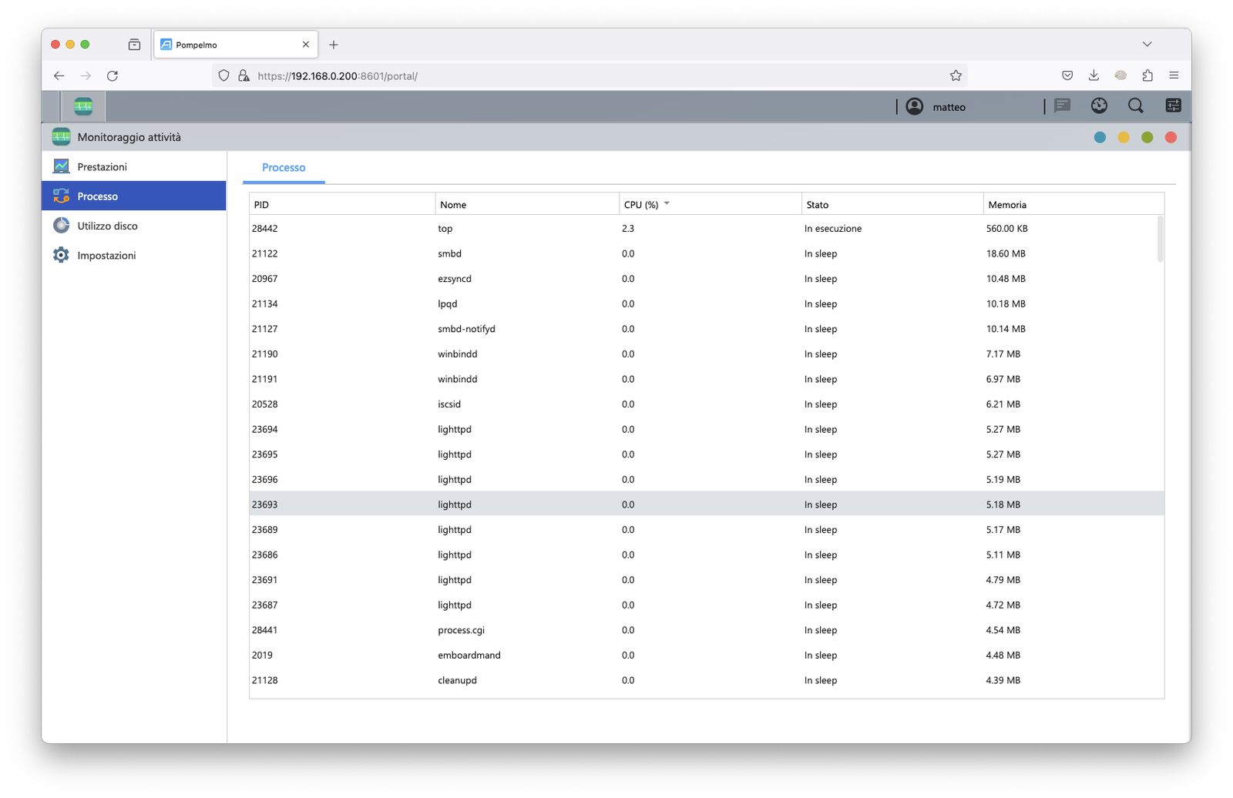Screen dimensions: 1233x798
Task: Click the browser forward arrow
Action: point(86,75)
